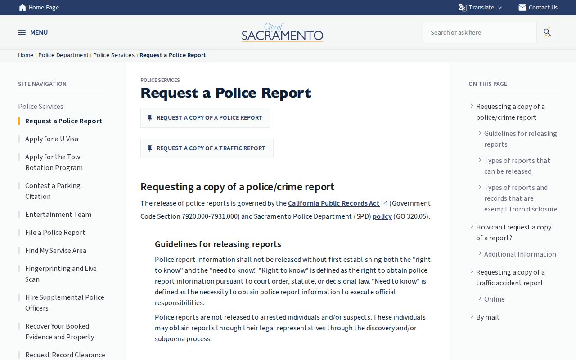
Task: Click pin icon on traffic report button
Action: 150,148
